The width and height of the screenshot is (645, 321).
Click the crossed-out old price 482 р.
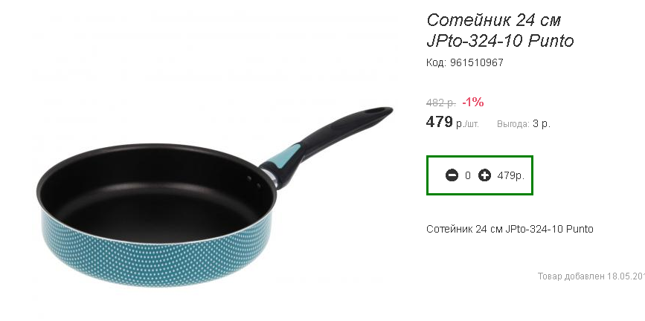pyautogui.click(x=441, y=103)
